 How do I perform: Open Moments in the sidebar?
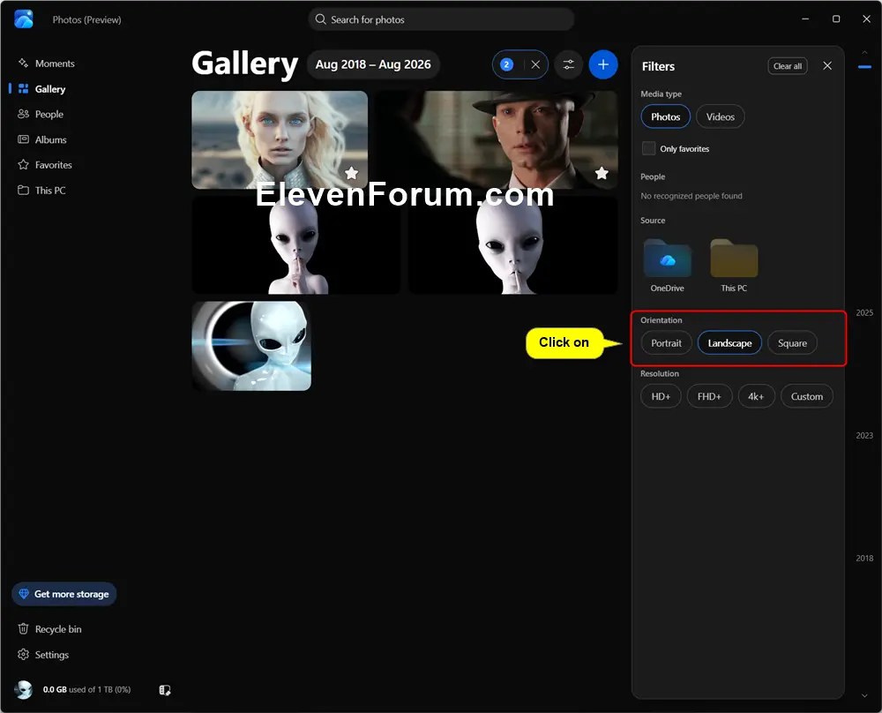46,64
